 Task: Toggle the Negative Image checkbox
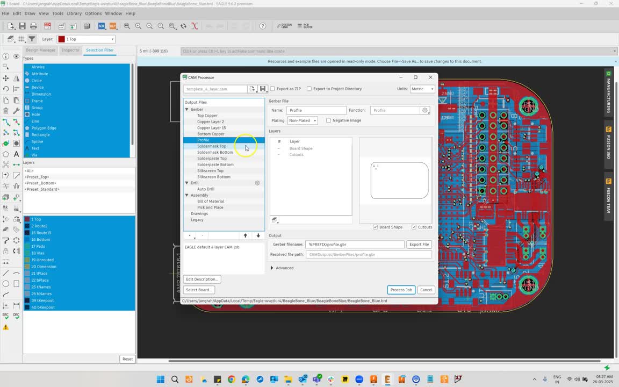328,120
